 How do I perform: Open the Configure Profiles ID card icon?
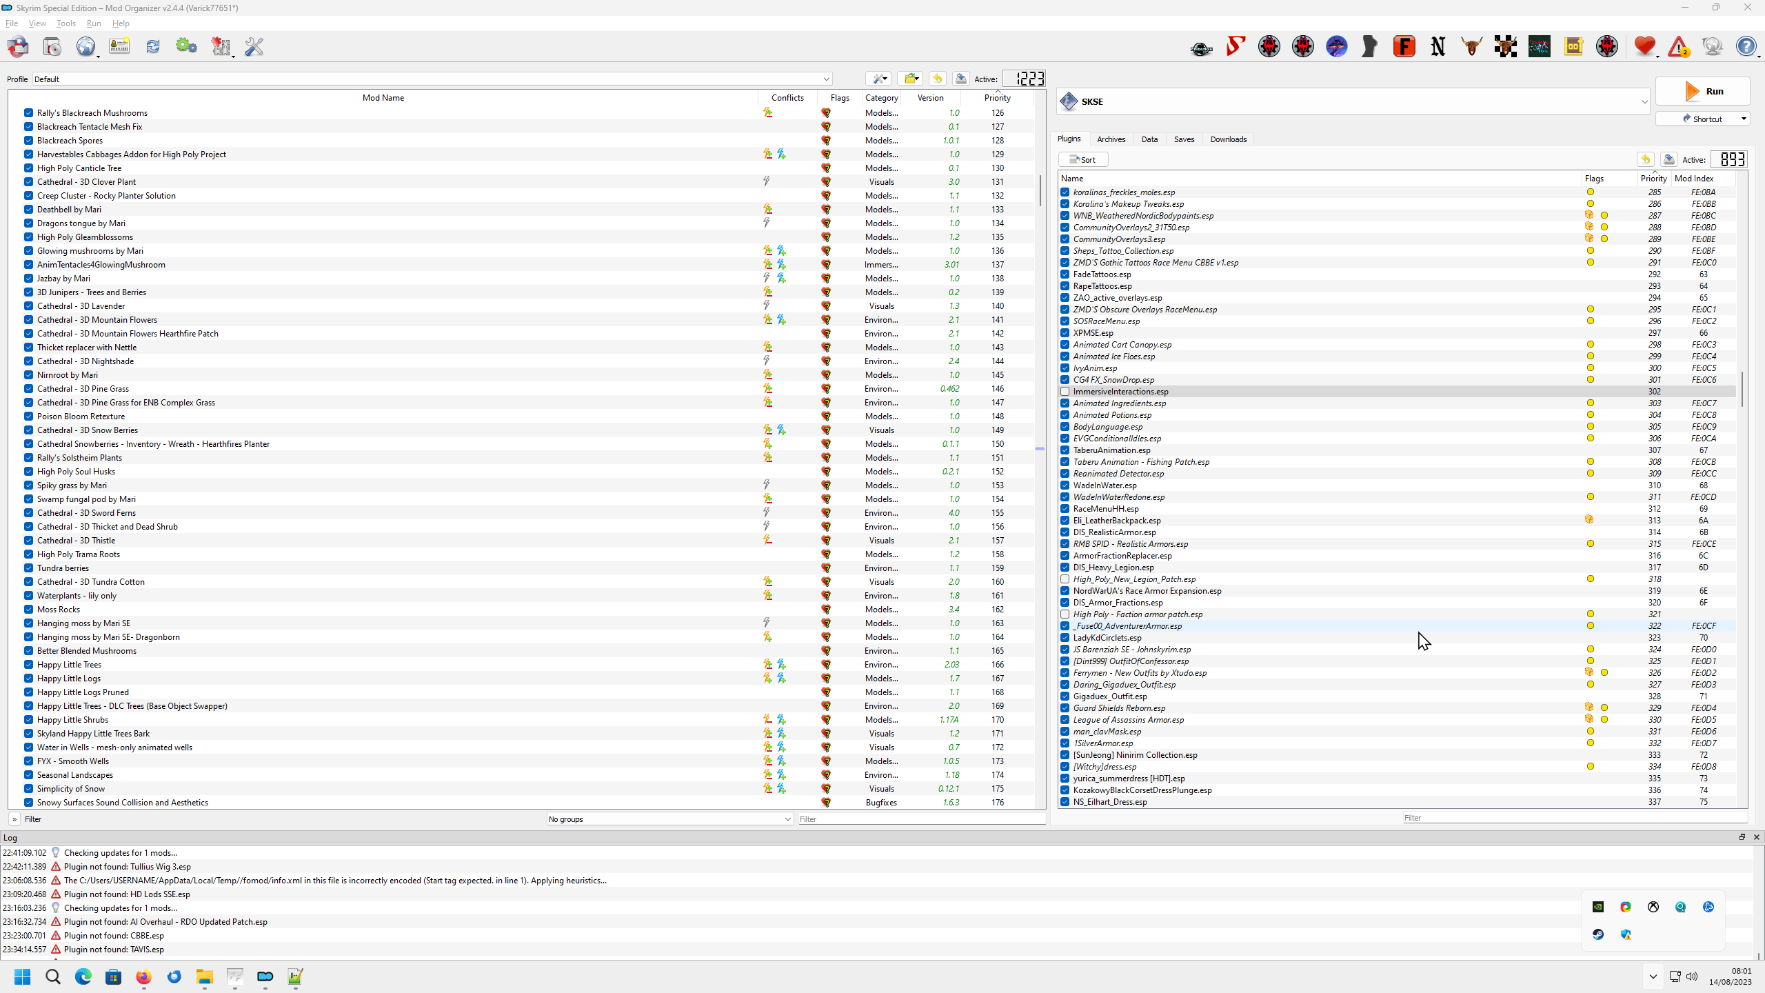click(x=119, y=47)
